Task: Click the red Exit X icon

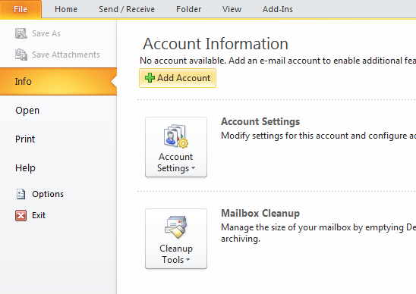Action: pos(20,215)
